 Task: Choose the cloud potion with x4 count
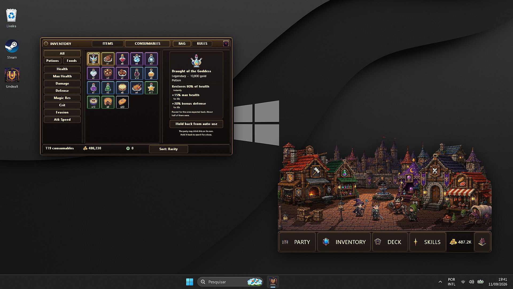[137, 59]
